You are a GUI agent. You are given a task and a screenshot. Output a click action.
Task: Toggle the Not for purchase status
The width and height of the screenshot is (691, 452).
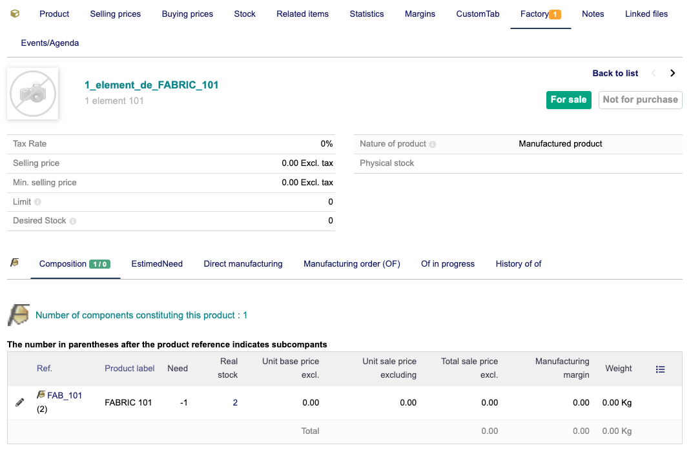click(640, 99)
